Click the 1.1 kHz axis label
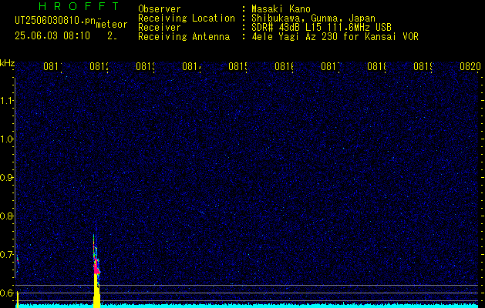The height and width of the screenshot is (308, 485). tap(7, 100)
